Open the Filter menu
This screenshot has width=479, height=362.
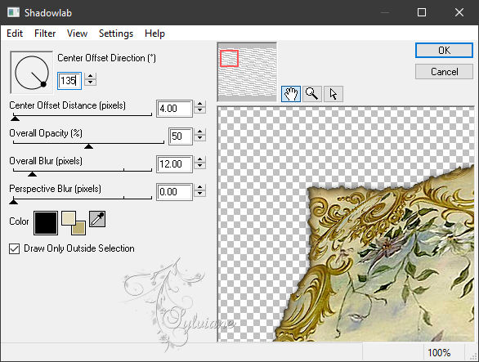pos(45,34)
